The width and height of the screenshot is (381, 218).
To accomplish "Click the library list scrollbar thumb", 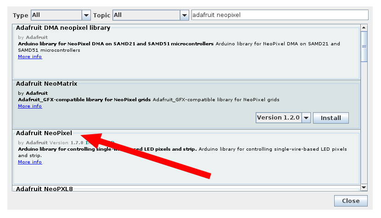I will tap(364, 47).
